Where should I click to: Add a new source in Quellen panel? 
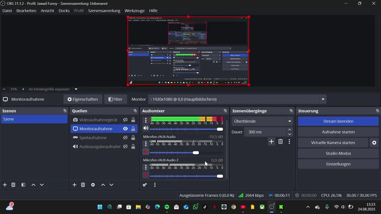pos(74,185)
